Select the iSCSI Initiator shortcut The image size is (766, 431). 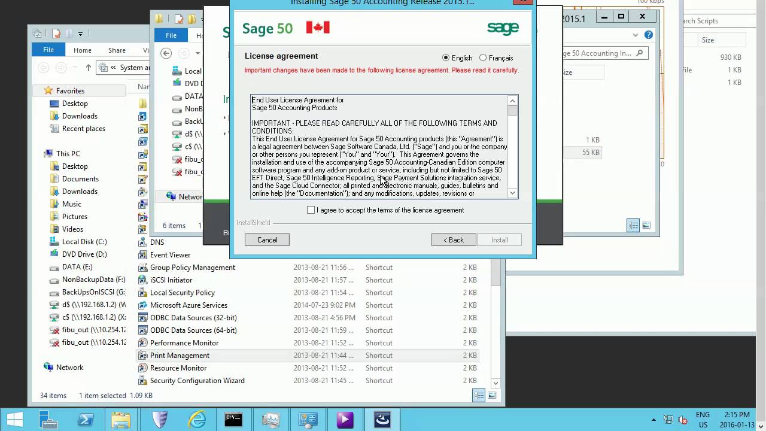tap(171, 280)
